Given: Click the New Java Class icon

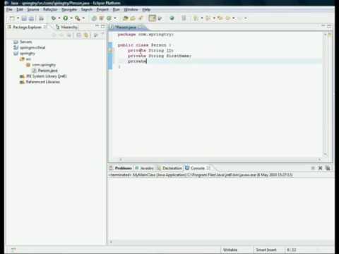Looking at the screenshot, I should pyautogui.click(x=109, y=18).
